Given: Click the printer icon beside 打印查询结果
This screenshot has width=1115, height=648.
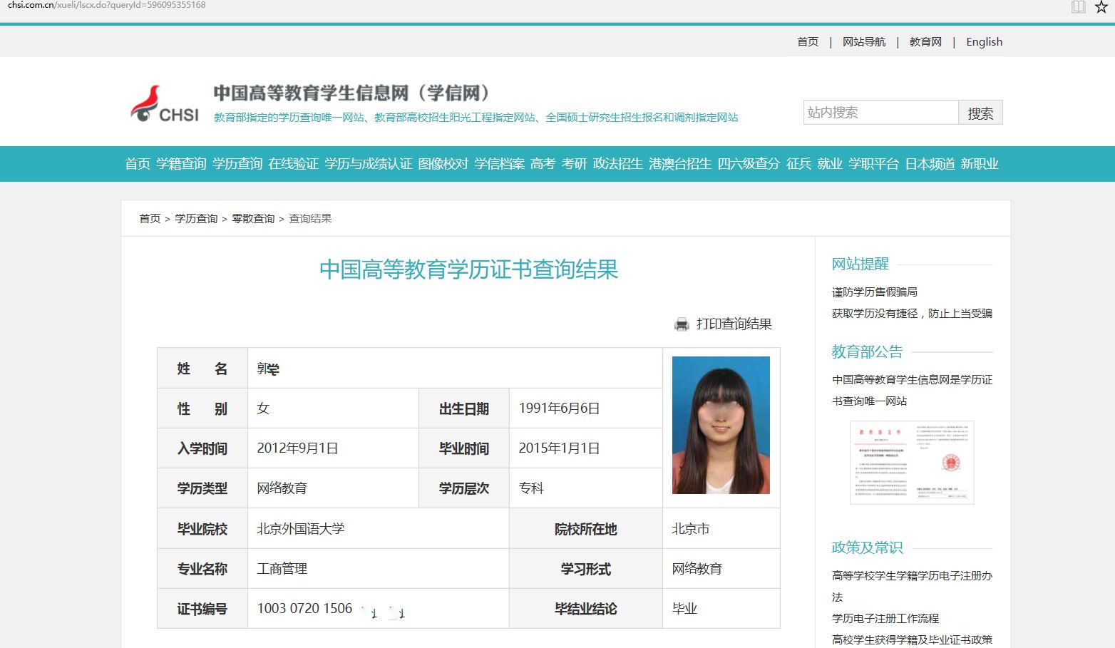Looking at the screenshot, I should point(682,324).
